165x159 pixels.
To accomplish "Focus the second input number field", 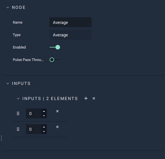I will click(34, 129).
